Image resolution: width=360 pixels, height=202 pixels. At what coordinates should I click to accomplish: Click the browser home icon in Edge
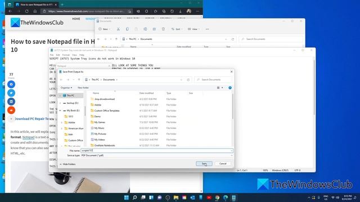(x=35, y=11)
